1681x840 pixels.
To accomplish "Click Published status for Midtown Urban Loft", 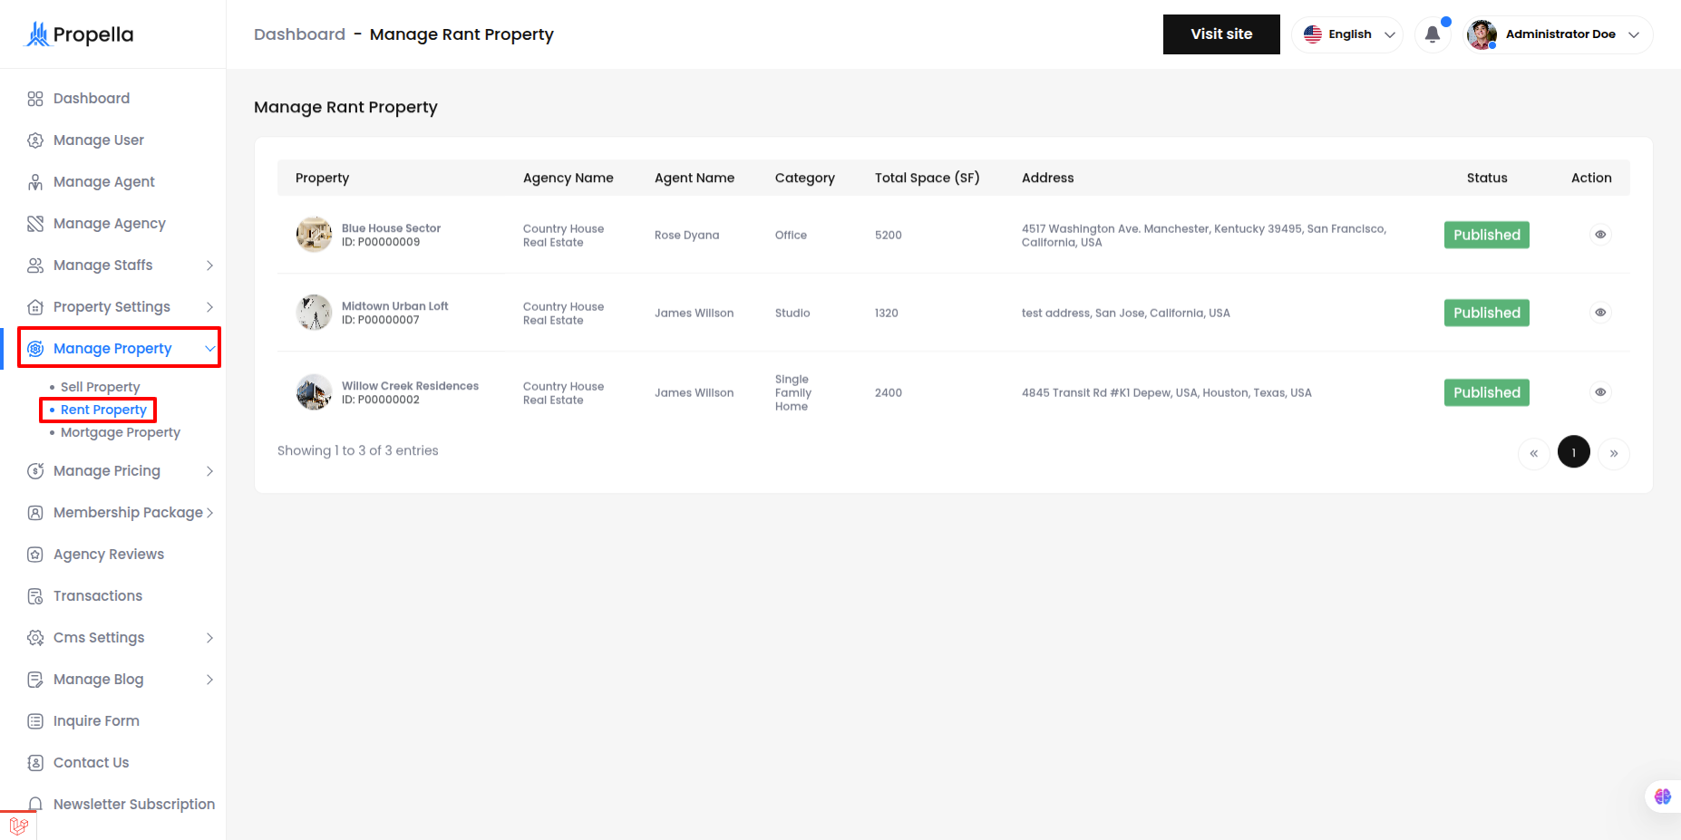I will [1487, 313].
